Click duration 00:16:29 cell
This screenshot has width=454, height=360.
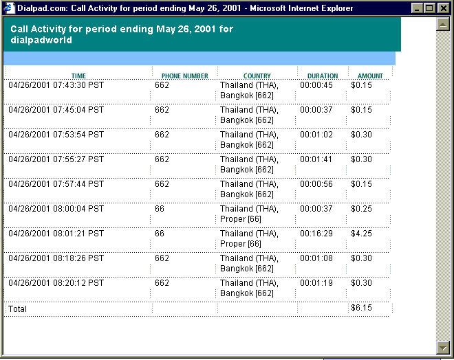pos(316,234)
